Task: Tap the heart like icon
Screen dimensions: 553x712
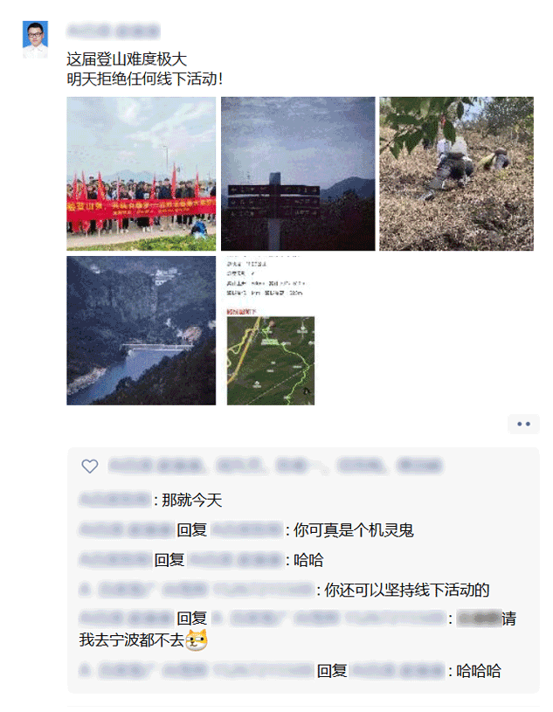Action: [89, 466]
